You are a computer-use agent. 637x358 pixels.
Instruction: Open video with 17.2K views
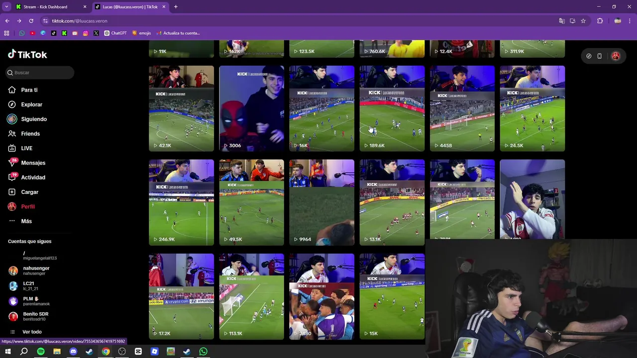click(x=181, y=297)
